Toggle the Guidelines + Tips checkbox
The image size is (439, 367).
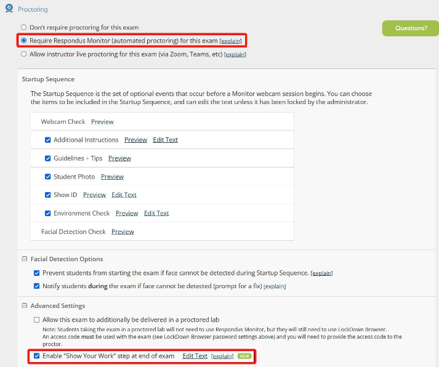[x=48, y=158]
